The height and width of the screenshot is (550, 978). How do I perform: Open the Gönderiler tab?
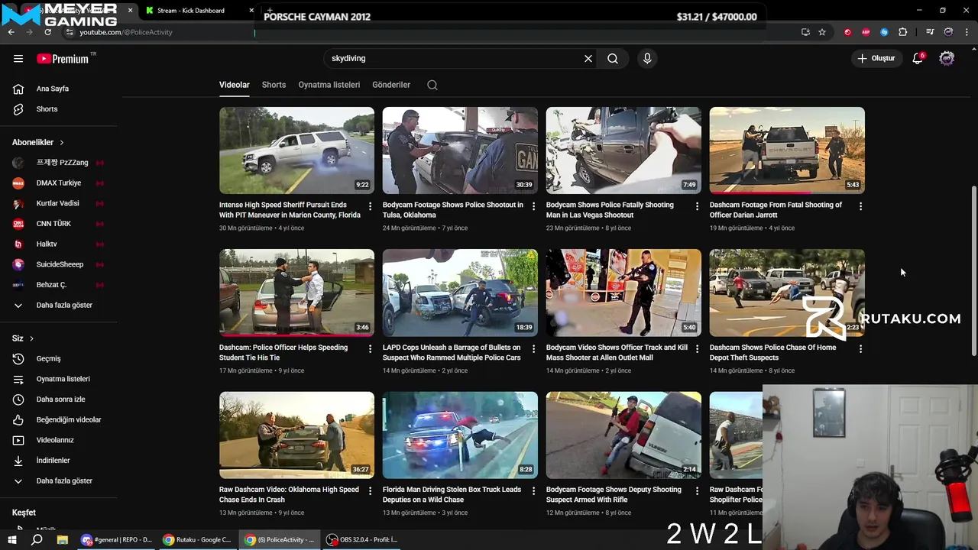[391, 85]
